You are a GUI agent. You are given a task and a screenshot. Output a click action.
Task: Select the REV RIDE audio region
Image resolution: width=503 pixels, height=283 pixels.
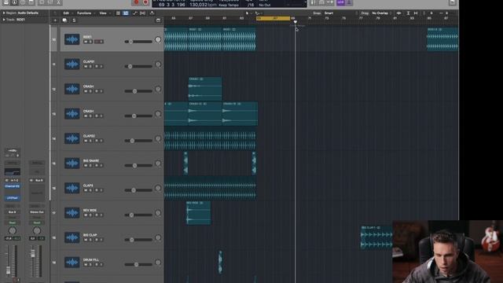[198, 213]
